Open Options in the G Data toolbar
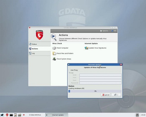This screenshot has width=146, height=117. tap(104, 31)
